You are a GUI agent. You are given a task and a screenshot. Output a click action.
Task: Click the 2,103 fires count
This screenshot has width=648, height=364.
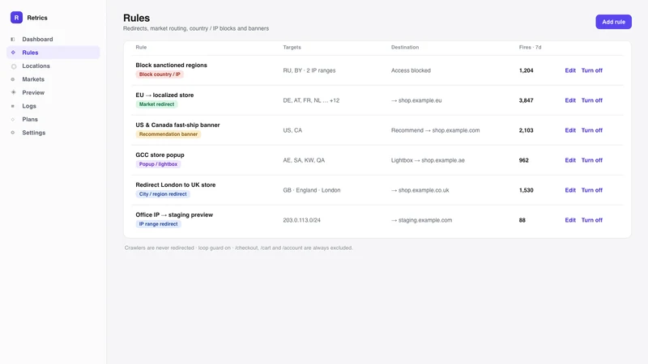526,130
